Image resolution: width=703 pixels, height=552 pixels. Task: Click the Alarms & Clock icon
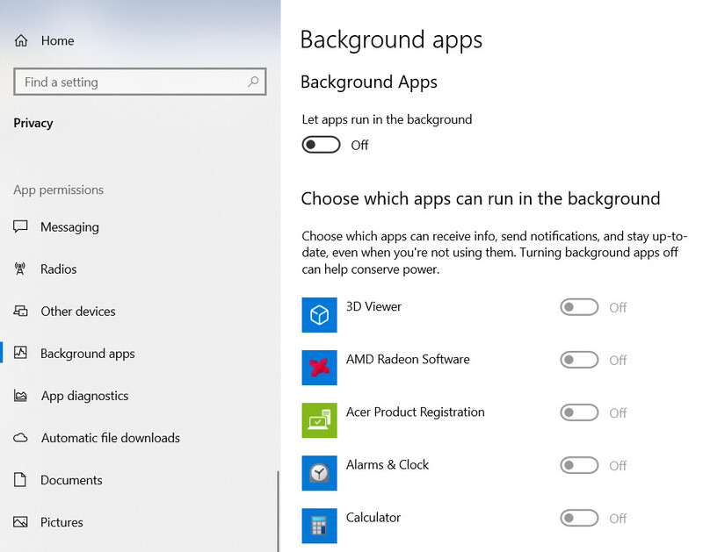point(319,473)
